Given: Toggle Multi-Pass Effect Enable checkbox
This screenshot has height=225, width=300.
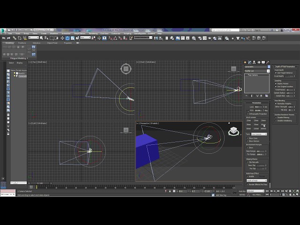Looking at the screenshot, I should coord(247,176).
